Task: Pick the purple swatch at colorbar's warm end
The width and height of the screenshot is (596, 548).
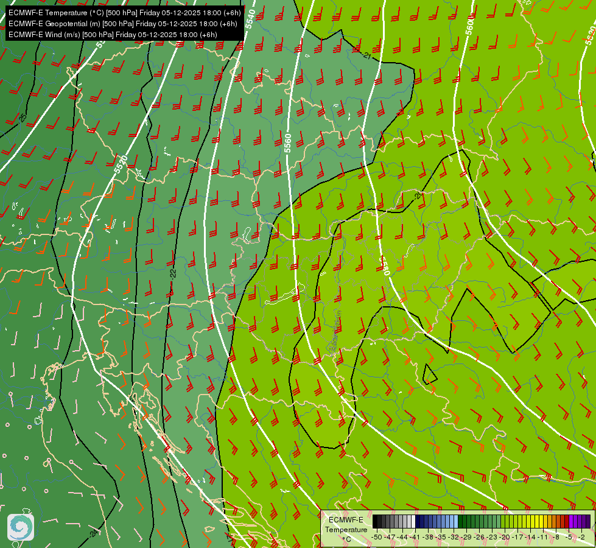Action: pyautogui.click(x=588, y=521)
